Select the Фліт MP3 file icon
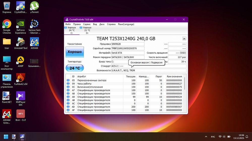 tap(21, 115)
